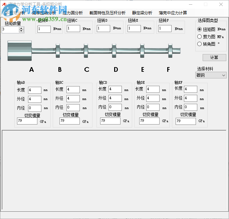Open the 多扭矩分析 tab
The height and width of the screenshot is (219, 229).
click(15, 13)
